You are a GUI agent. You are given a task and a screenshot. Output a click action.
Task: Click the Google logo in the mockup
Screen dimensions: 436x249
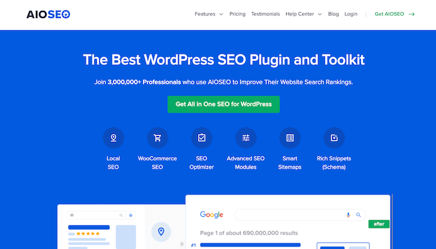click(212, 214)
